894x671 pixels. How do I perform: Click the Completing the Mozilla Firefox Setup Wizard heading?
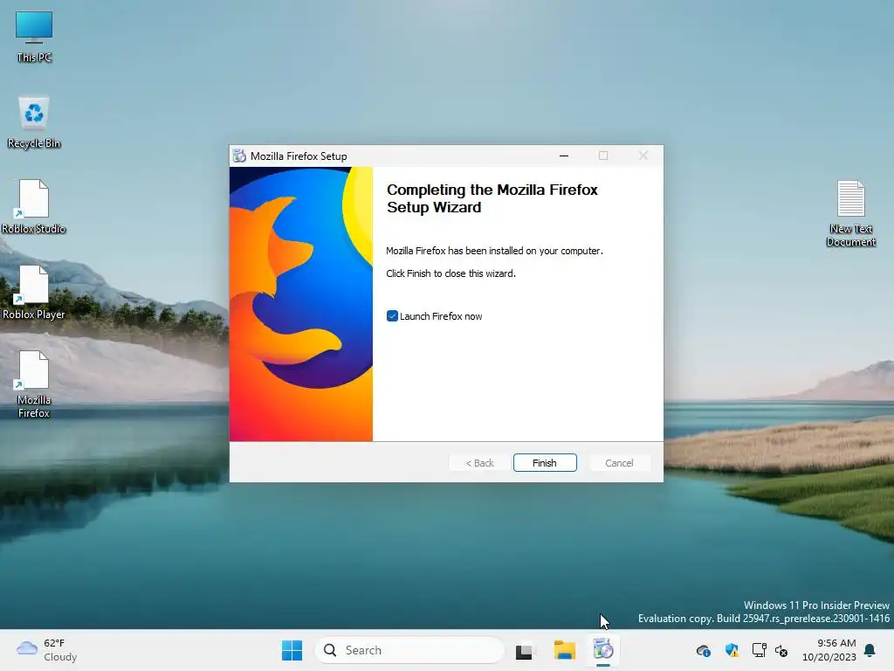[492, 198]
